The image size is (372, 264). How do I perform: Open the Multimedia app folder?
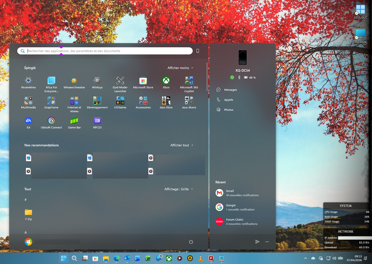(x=28, y=101)
